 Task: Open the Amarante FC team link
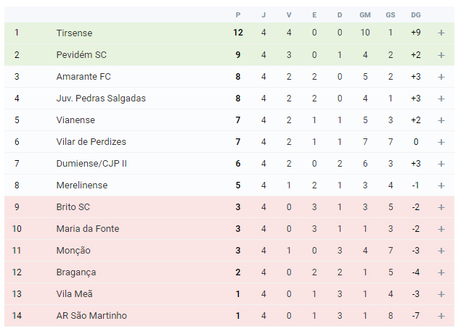tap(83, 77)
